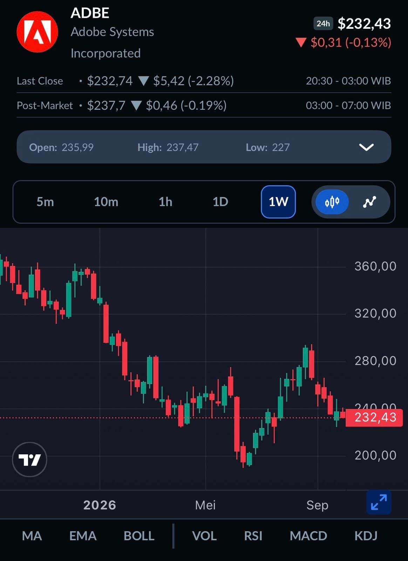Select the 5m timeframe
Image resolution: width=408 pixels, height=561 pixels.
click(45, 202)
